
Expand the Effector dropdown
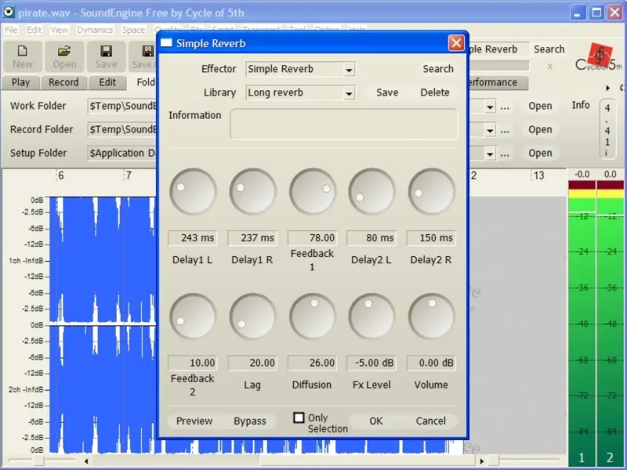348,70
